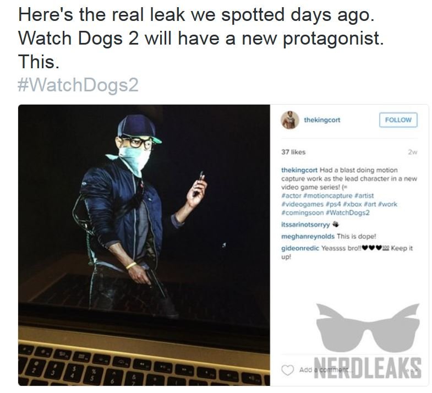Open the #videogames hashtag
432x393 pixels.
[302, 204]
